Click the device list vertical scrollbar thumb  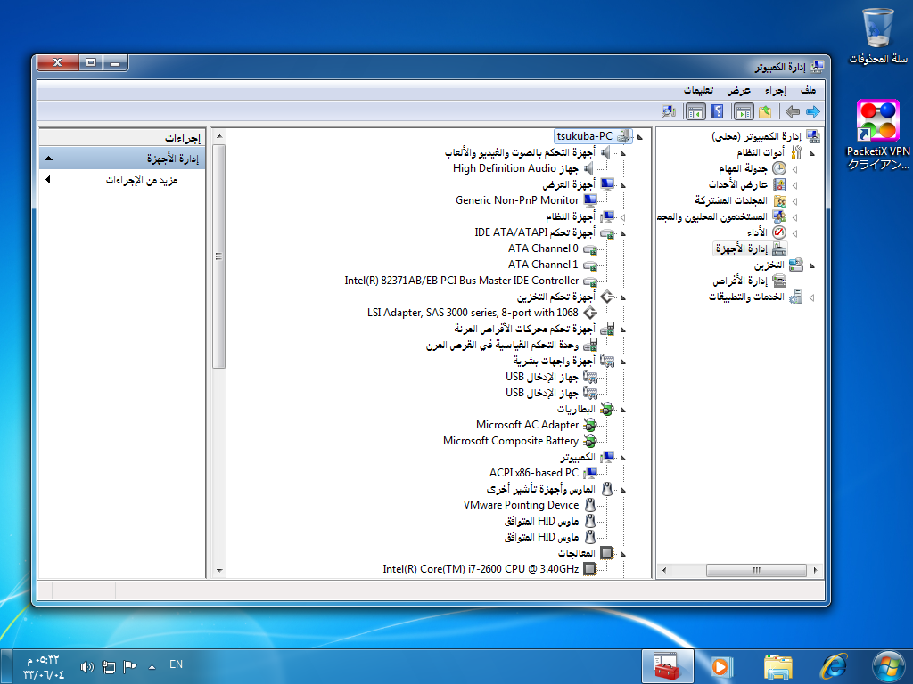coord(219,256)
